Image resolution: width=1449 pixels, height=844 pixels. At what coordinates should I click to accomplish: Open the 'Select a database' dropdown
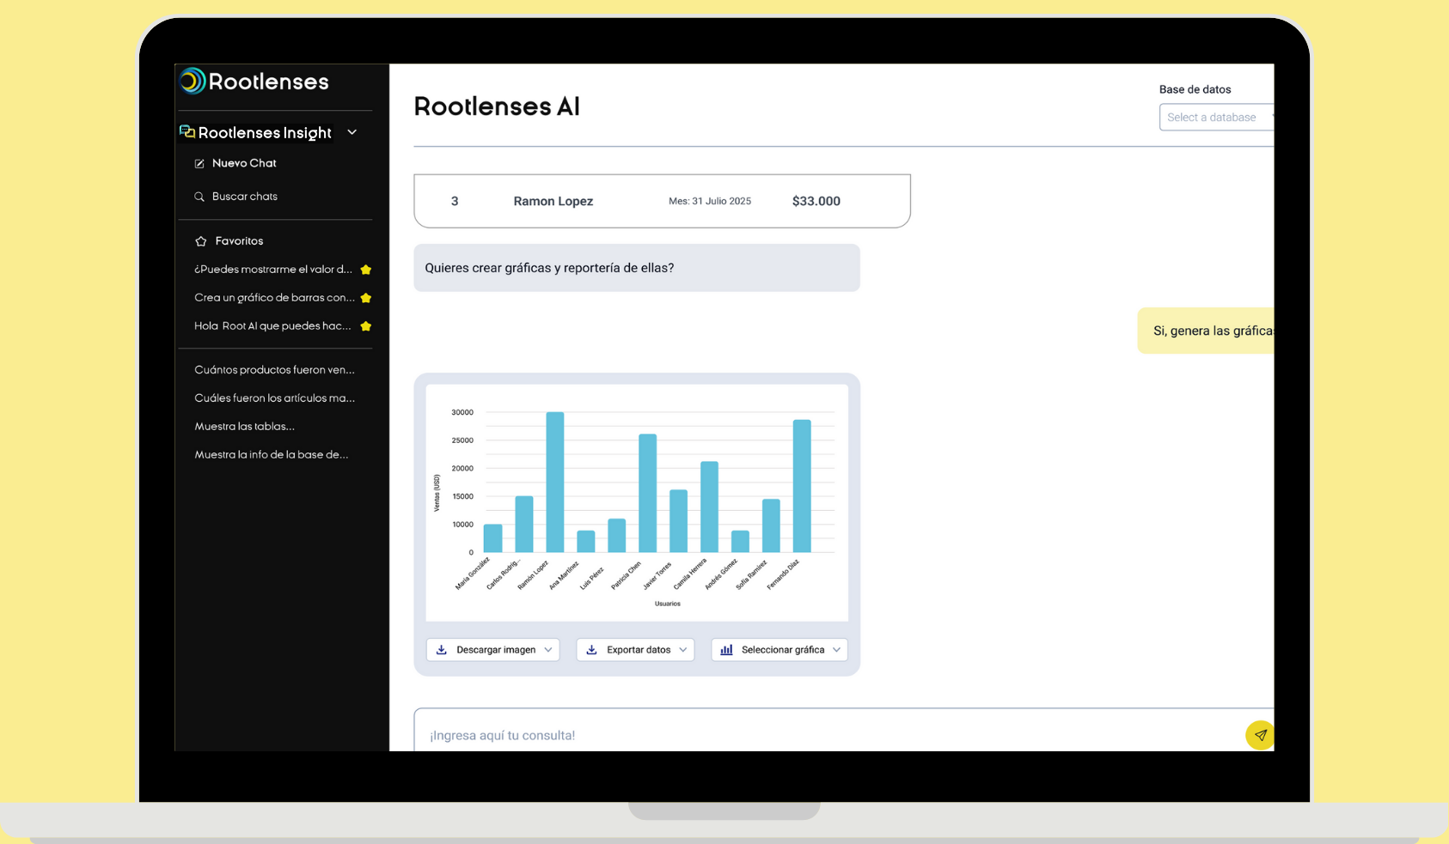[x=1215, y=118]
